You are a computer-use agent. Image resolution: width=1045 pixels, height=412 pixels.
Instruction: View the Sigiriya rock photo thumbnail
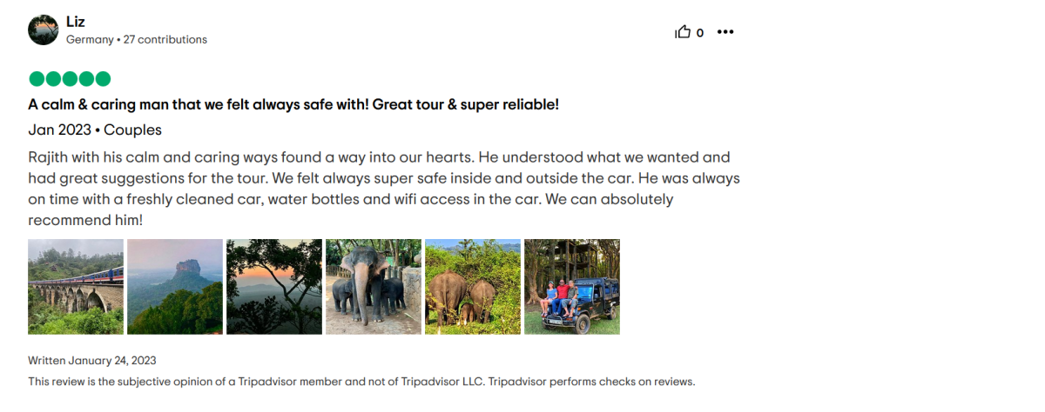pos(175,287)
